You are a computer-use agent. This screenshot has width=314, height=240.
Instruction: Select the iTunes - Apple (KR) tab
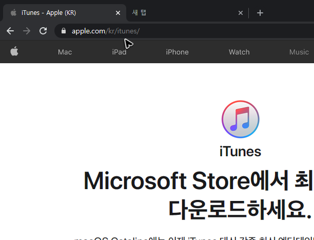tap(65, 13)
